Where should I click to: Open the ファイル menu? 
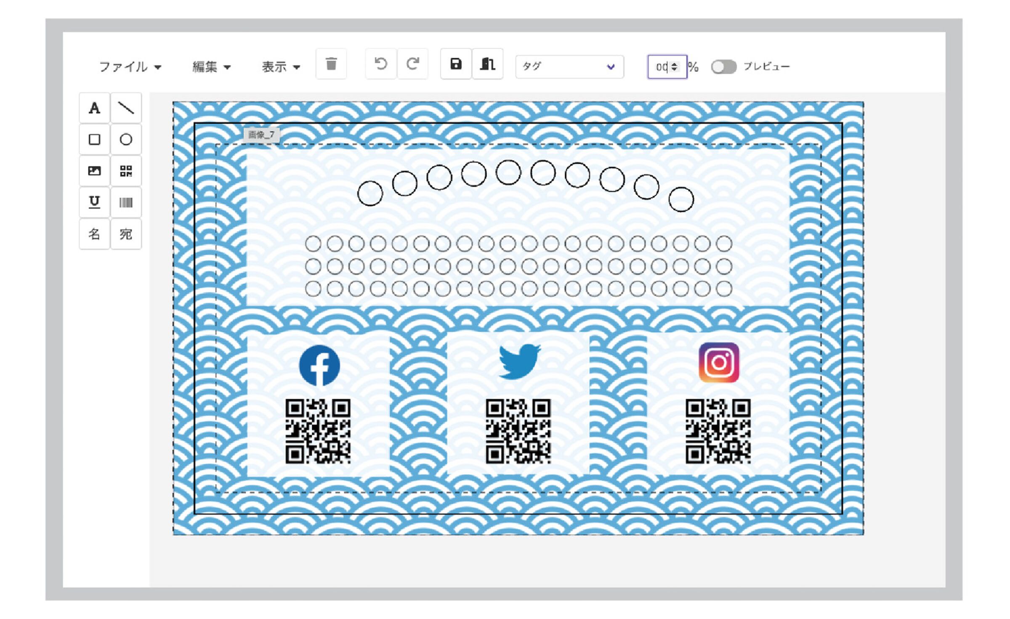[130, 66]
